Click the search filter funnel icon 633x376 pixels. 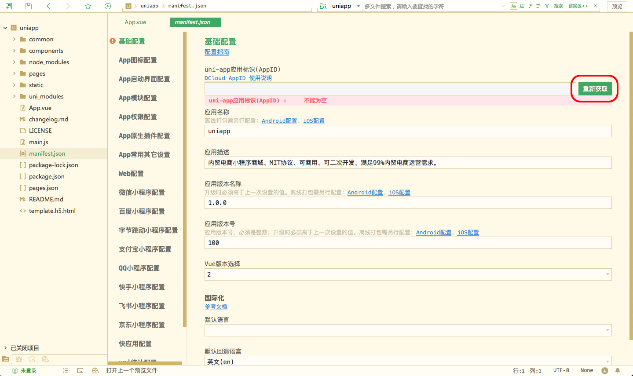pyautogui.click(x=547, y=6)
